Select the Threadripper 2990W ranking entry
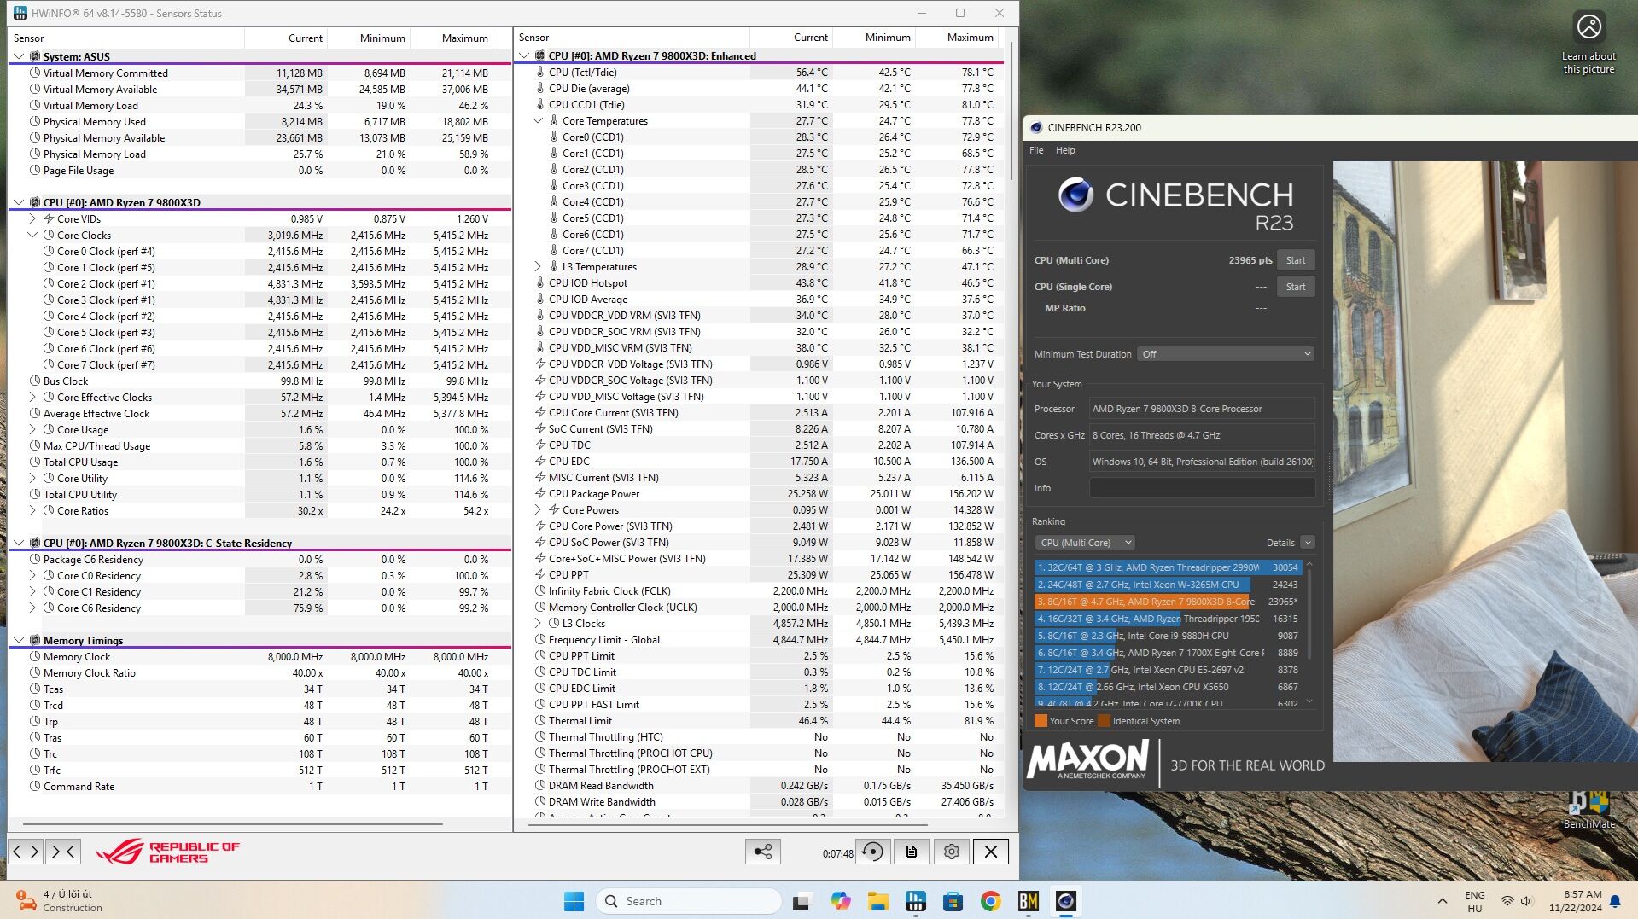 1168,567
